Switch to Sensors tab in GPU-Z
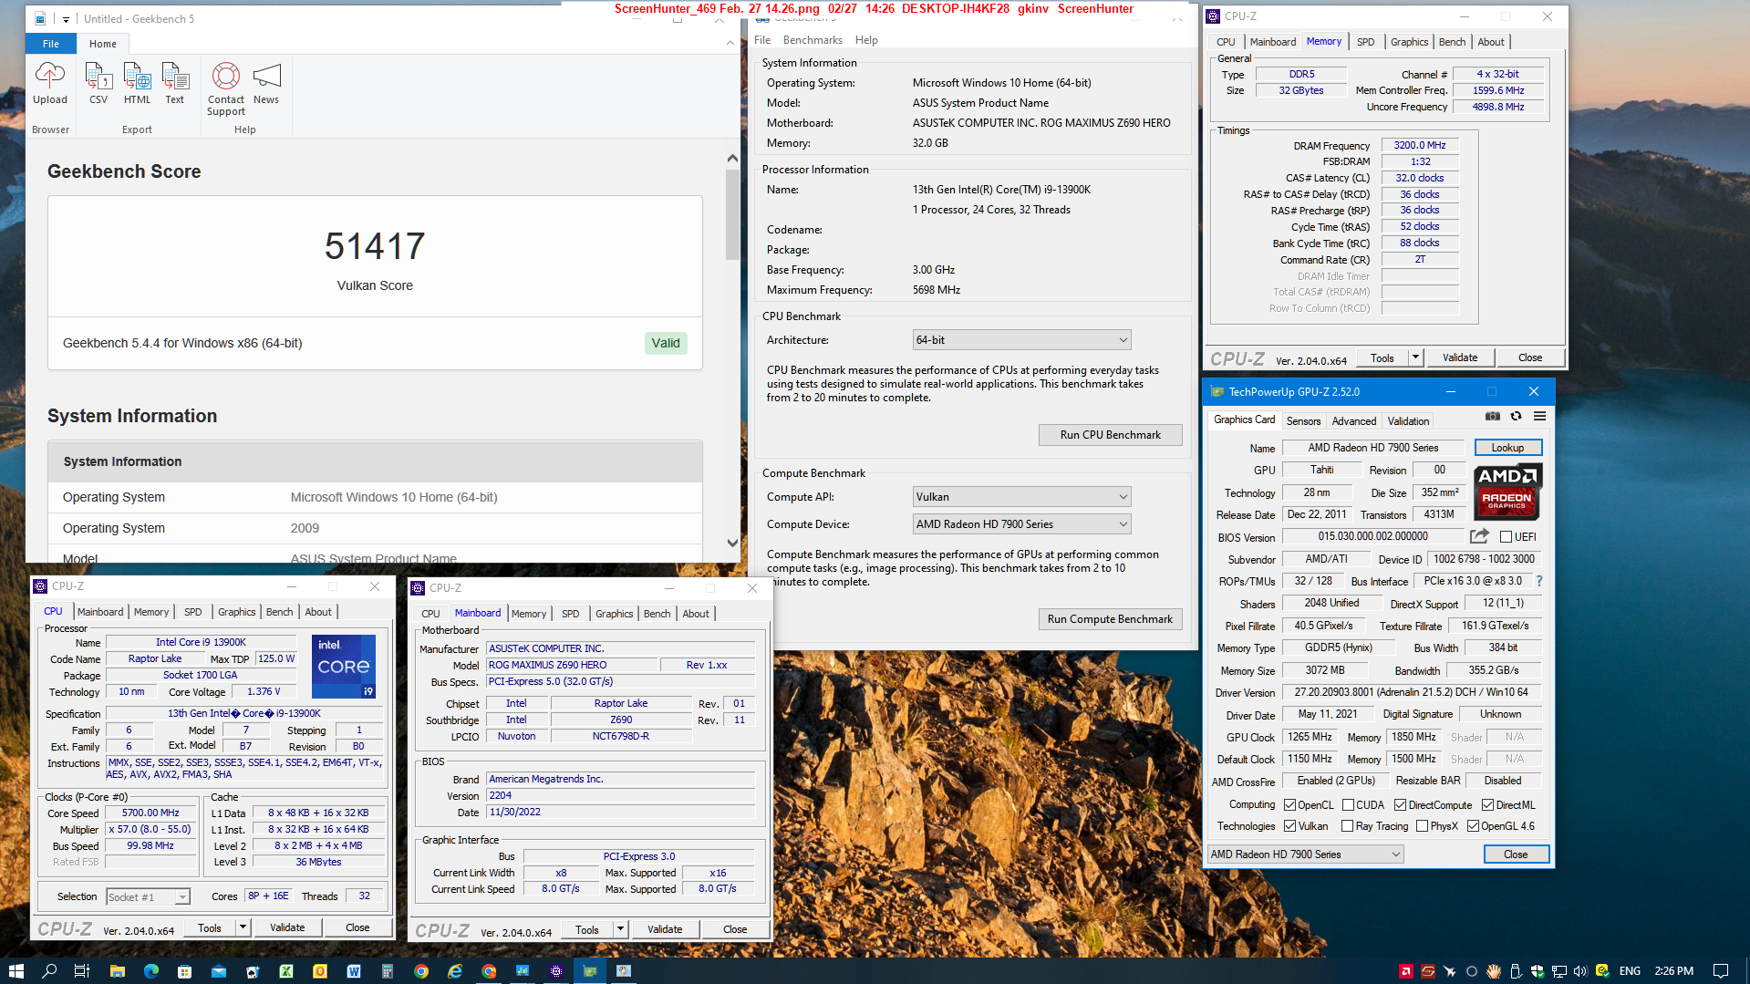The height and width of the screenshot is (984, 1750). (1303, 421)
